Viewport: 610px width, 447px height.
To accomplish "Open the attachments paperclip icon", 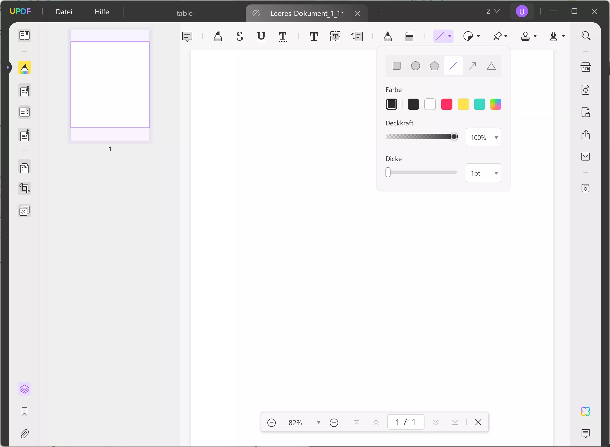I will 25,434.
